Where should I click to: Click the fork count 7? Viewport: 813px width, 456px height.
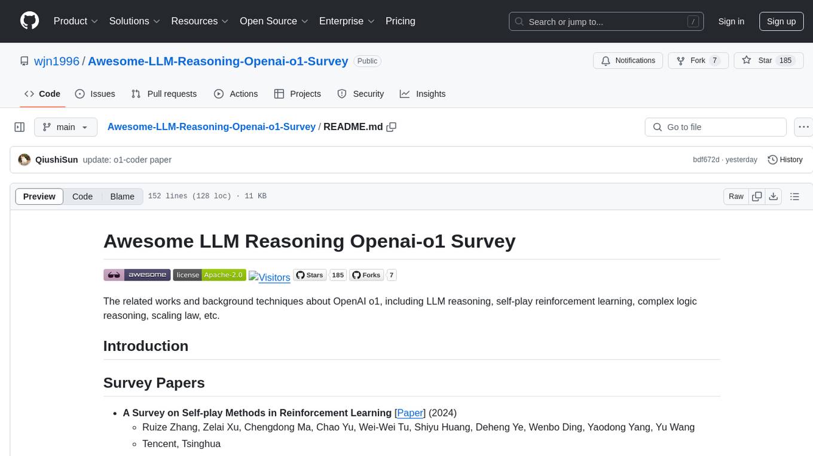(x=714, y=60)
